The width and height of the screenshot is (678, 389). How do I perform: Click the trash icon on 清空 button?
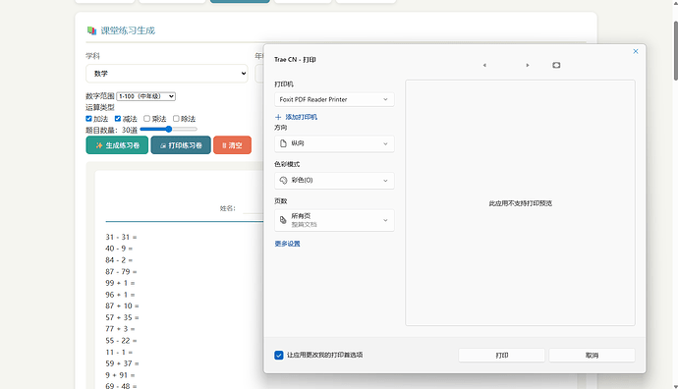(x=224, y=145)
